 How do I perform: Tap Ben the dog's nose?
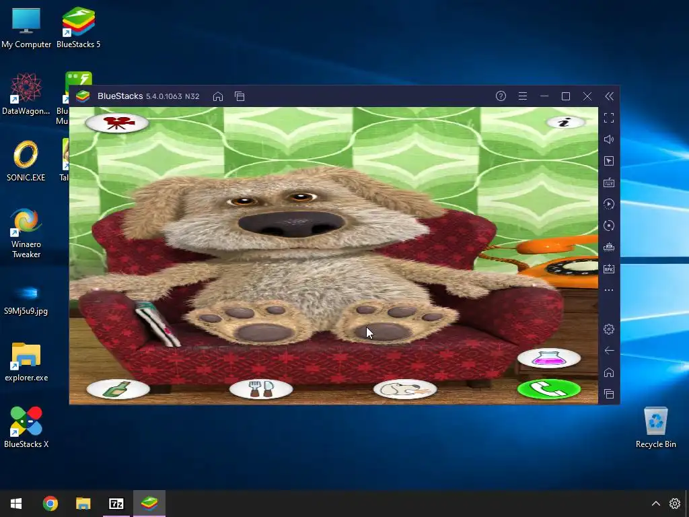pos(292,223)
